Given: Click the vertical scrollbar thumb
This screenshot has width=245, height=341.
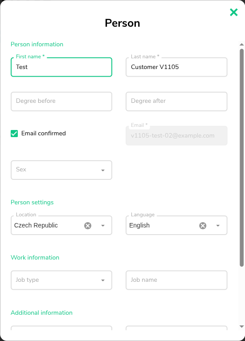Looking at the screenshot, I should pos(241,158).
